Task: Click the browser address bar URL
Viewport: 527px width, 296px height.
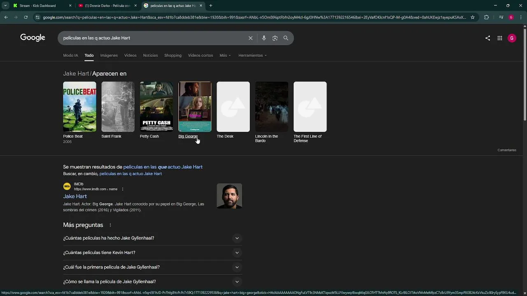Action: tap(254, 17)
